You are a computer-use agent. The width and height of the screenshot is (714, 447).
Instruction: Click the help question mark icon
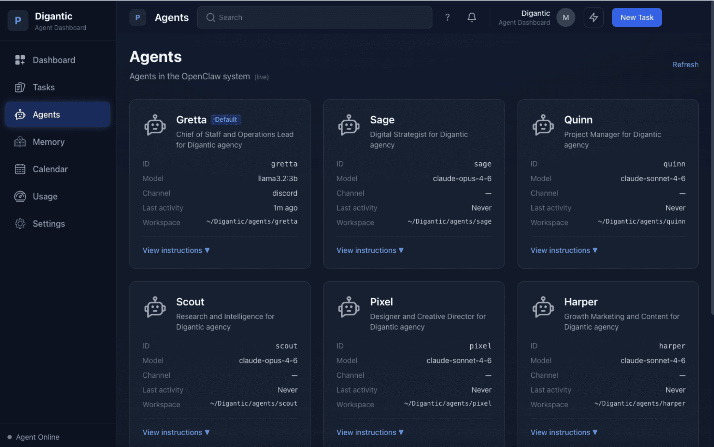[x=447, y=17]
